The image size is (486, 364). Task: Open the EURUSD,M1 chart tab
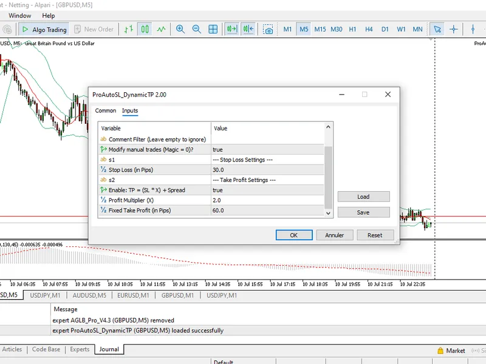coord(133,295)
